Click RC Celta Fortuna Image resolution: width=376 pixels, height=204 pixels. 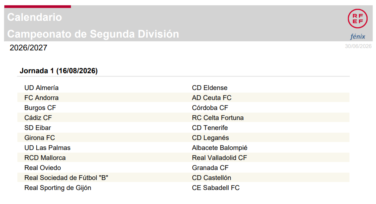[218, 118]
